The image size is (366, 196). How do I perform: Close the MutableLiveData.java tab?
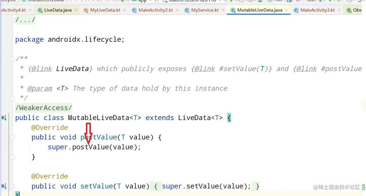pyautogui.click(x=287, y=10)
